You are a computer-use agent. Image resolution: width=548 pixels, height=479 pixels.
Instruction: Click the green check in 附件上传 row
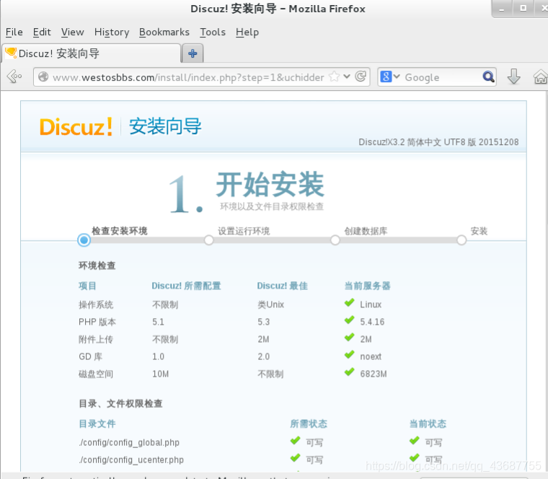[349, 338]
